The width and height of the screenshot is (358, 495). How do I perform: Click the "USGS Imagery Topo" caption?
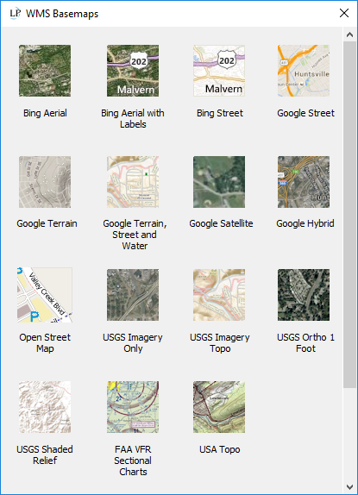220,343
